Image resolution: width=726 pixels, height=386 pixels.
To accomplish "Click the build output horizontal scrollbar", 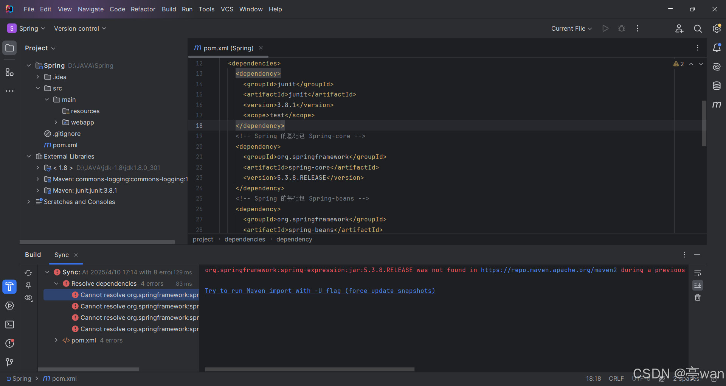I will (310, 369).
